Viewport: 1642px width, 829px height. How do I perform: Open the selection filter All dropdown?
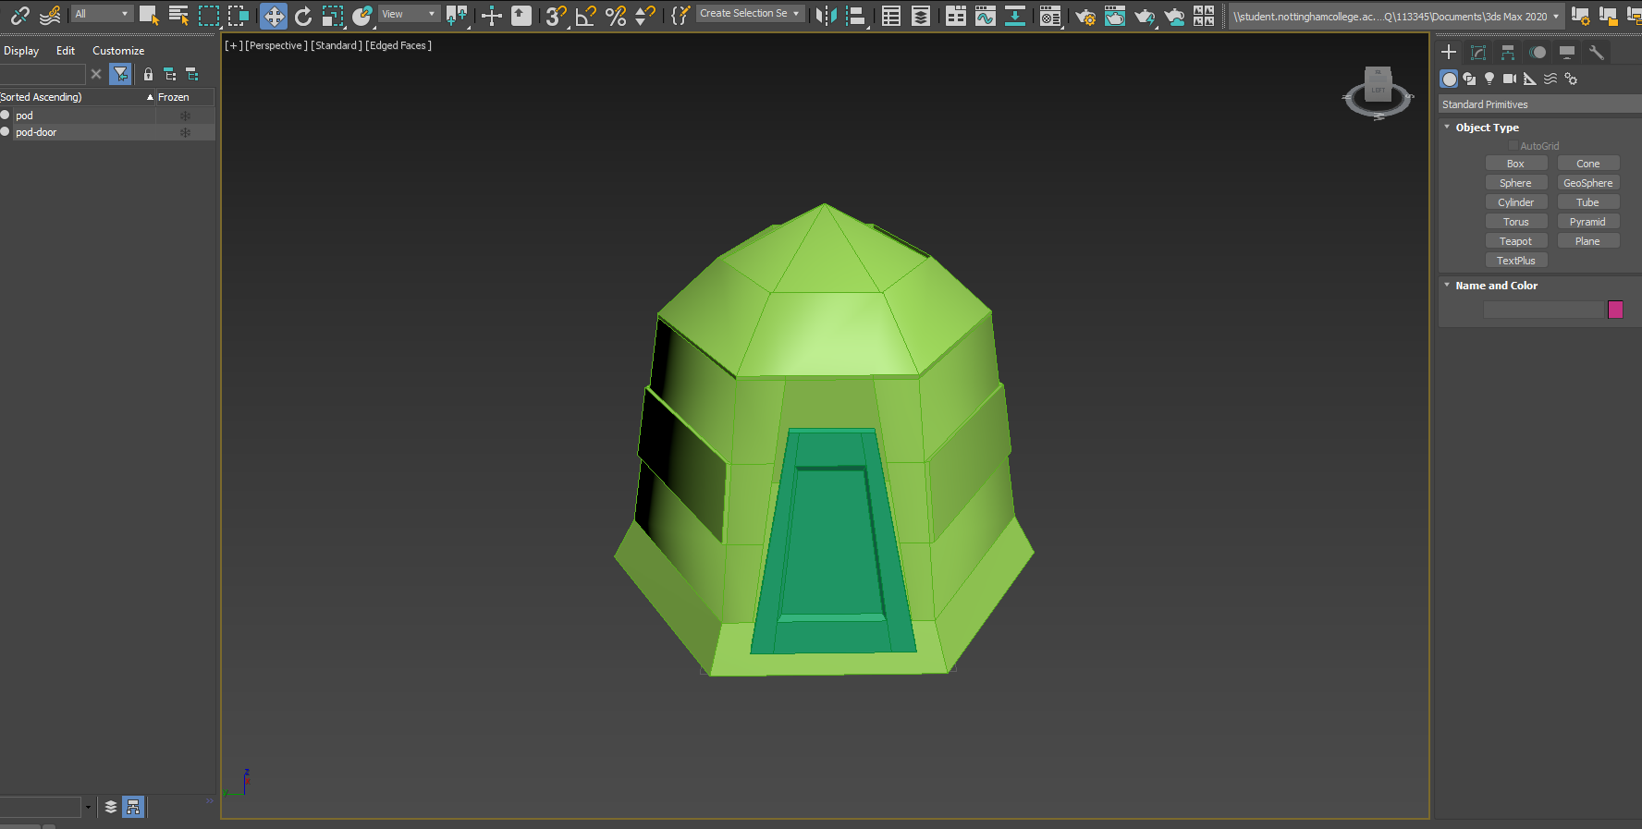pos(102,14)
